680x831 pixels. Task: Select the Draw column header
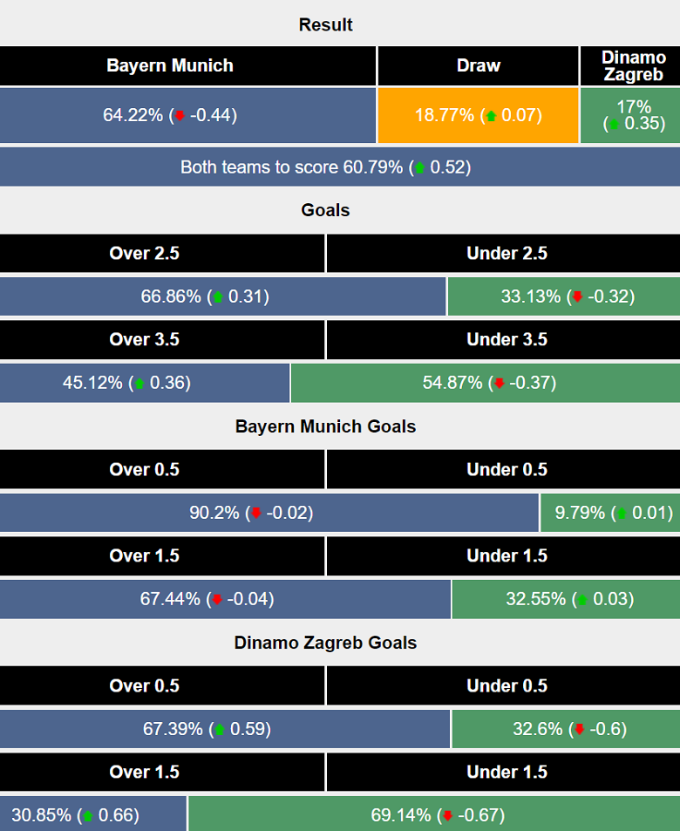pyautogui.click(x=479, y=66)
